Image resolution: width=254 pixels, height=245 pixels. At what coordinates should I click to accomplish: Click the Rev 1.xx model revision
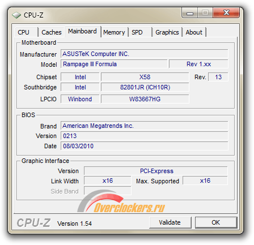(198, 64)
